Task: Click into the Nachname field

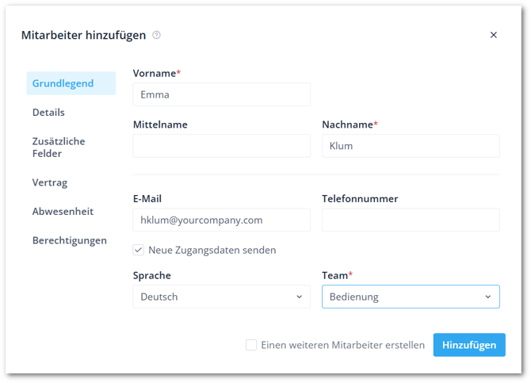Action: click(x=411, y=146)
